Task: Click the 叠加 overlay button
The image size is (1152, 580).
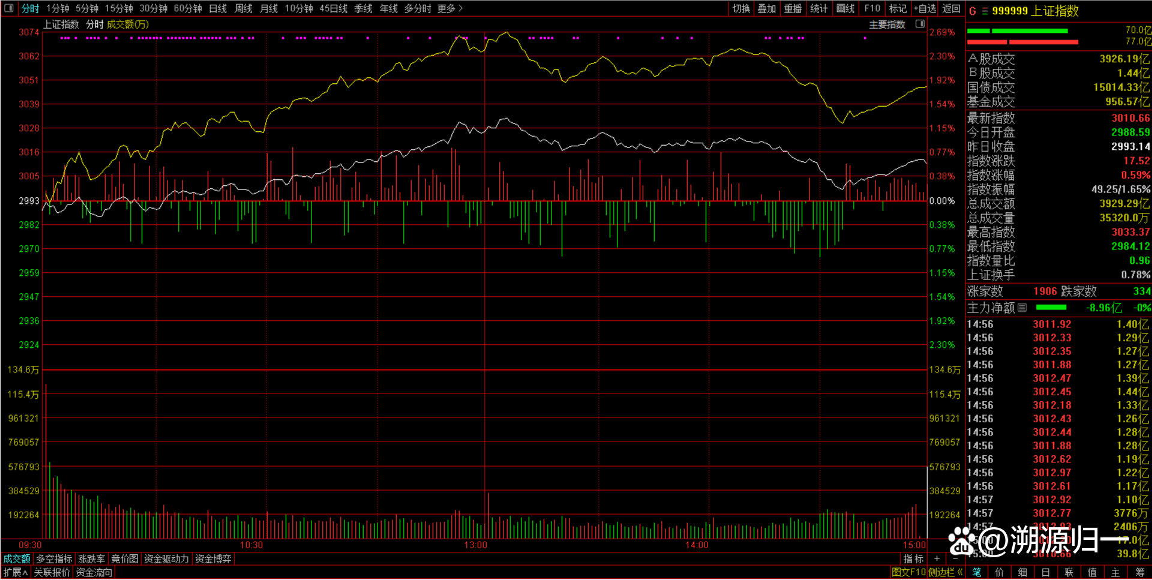Action: pyautogui.click(x=767, y=8)
